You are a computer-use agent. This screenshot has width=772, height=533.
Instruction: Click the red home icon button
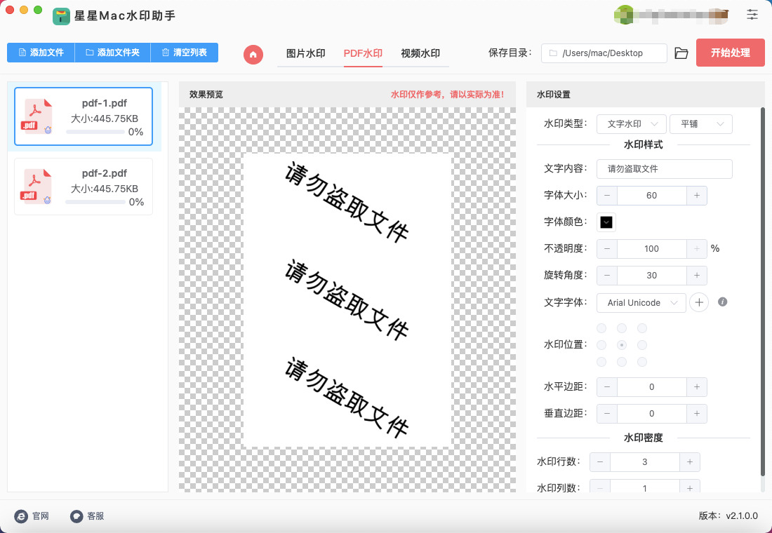pos(253,54)
